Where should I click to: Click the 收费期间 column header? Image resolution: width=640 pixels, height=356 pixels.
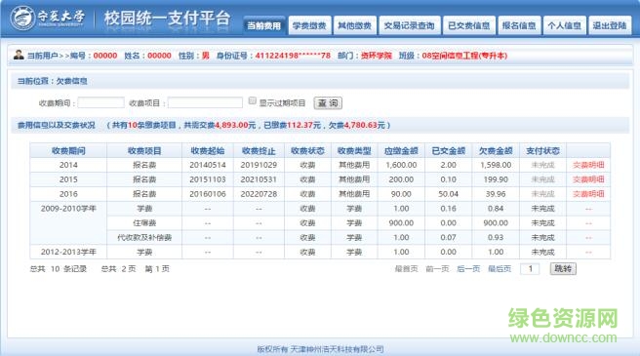point(68,150)
